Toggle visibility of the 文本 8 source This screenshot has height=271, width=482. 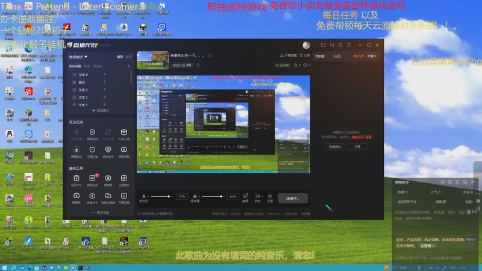[105, 75]
